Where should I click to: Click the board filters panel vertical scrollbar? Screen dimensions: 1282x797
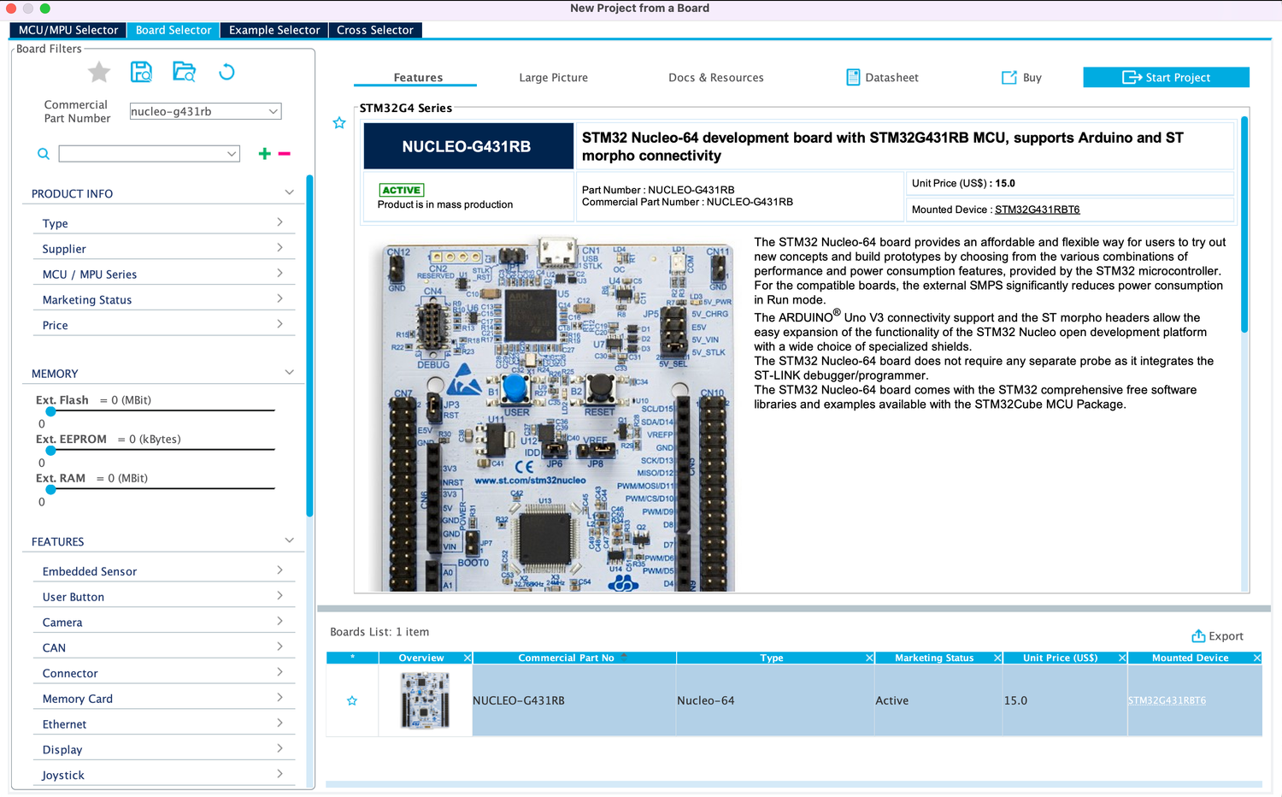(309, 345)
